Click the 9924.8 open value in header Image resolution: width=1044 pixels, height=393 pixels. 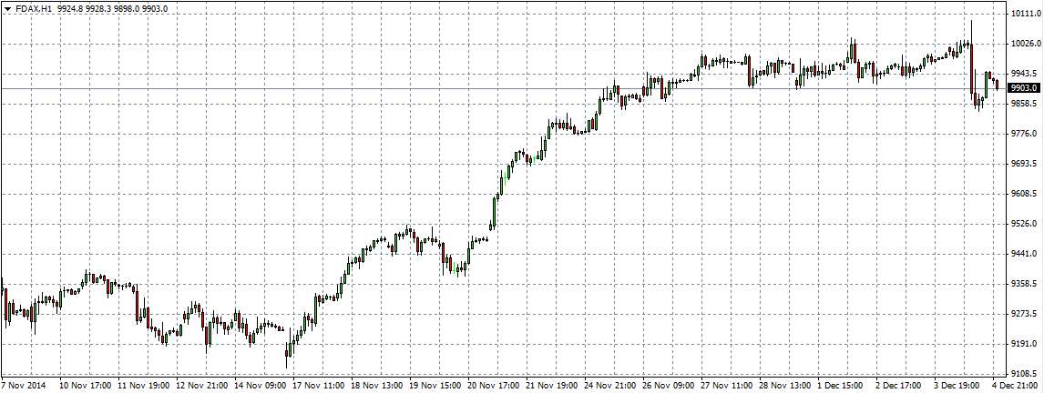[70, 8]
